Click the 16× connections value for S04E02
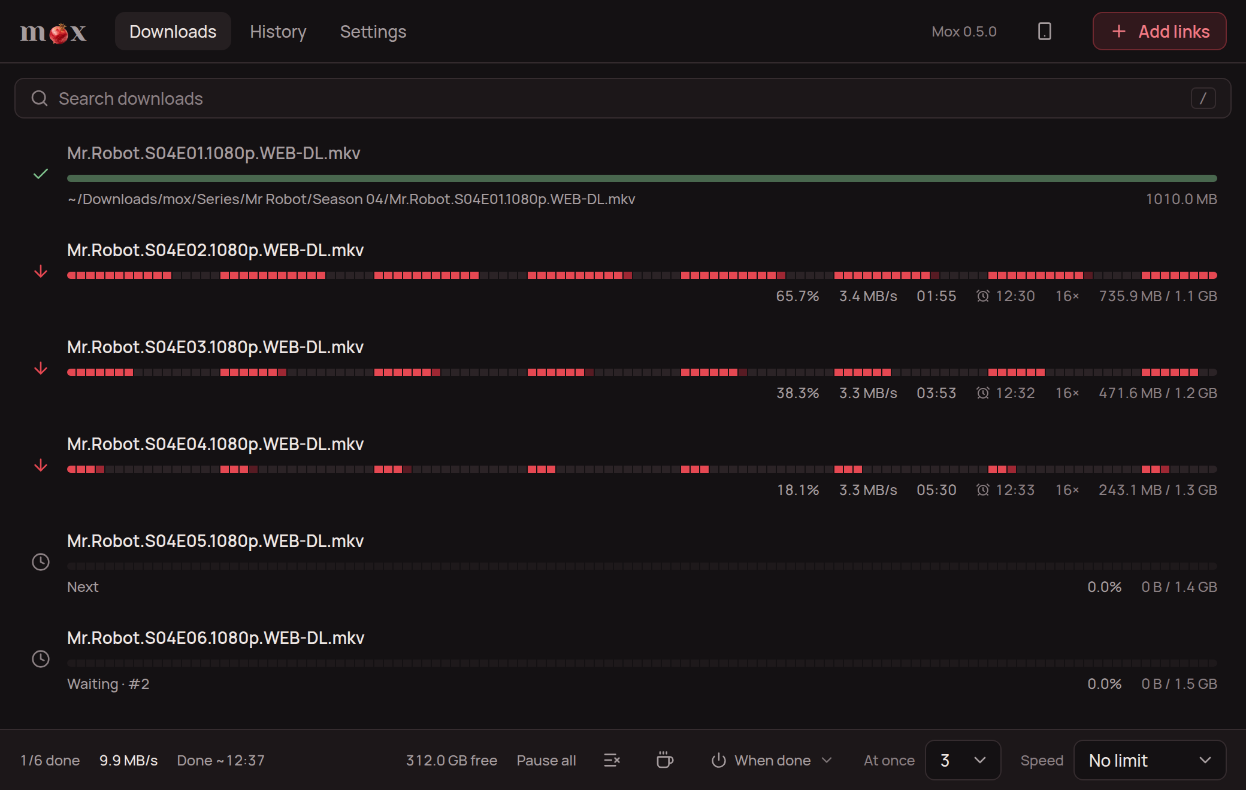The image size is (1246, 790). [x=1067, y=296]
